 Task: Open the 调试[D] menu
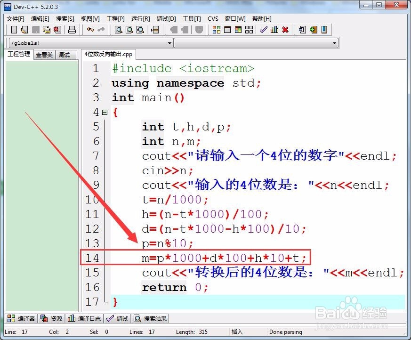click(x=166, y=19)
